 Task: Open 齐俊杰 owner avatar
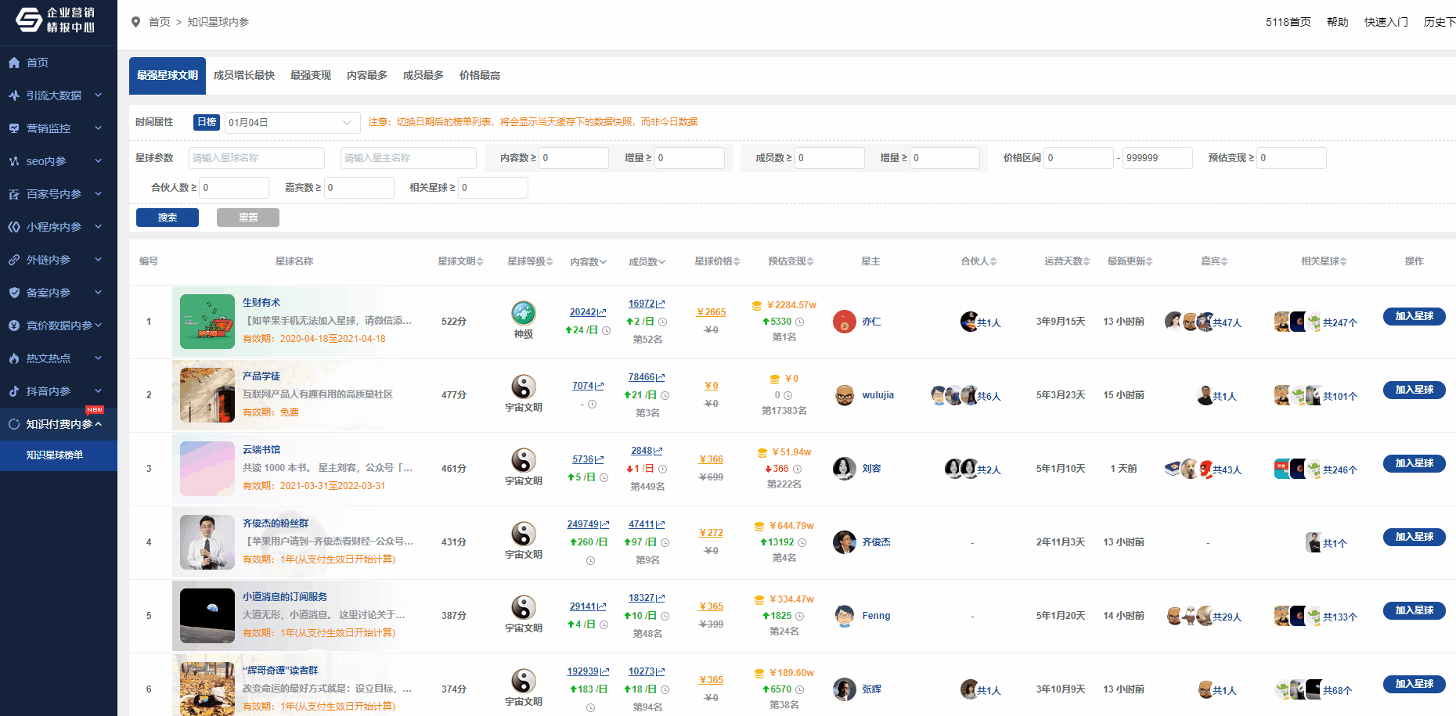tap(845, 542)
